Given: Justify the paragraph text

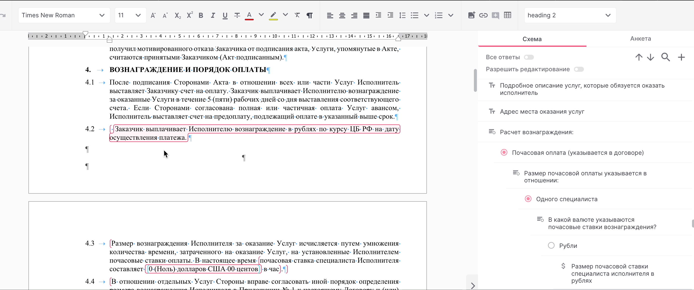Looking at the screenshot, I should point(366,15).
